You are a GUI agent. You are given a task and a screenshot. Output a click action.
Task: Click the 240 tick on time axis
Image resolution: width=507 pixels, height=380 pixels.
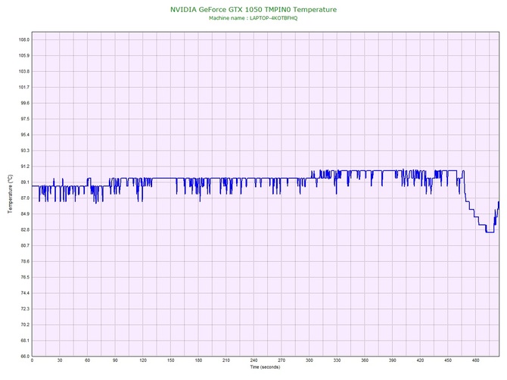pos(253,360)
